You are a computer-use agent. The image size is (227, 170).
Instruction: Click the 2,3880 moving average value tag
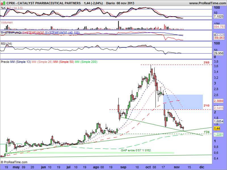[218, 101]
